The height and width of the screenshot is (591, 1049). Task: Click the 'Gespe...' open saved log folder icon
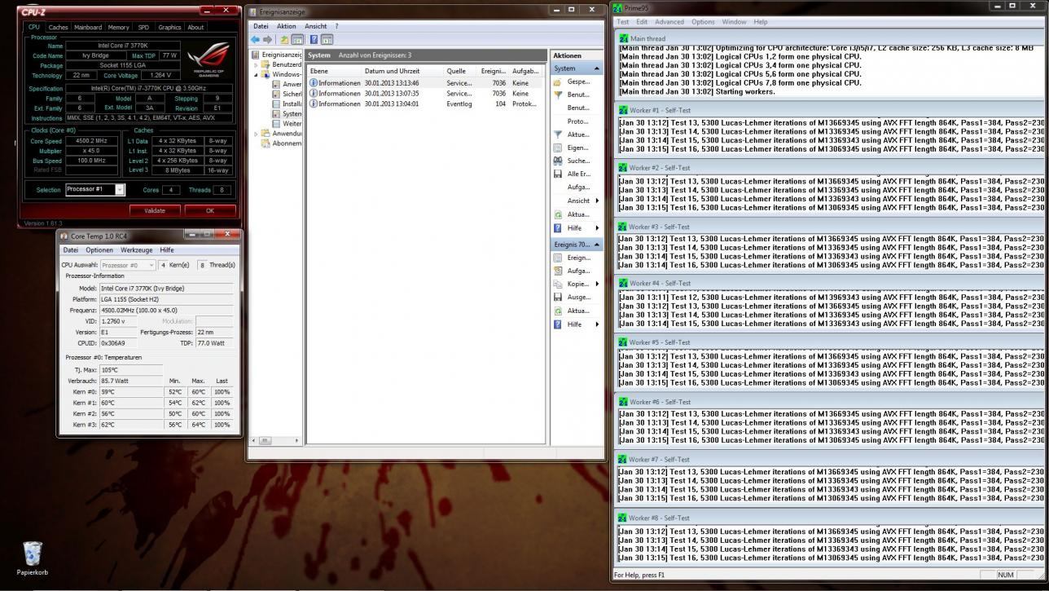point(558,82)
